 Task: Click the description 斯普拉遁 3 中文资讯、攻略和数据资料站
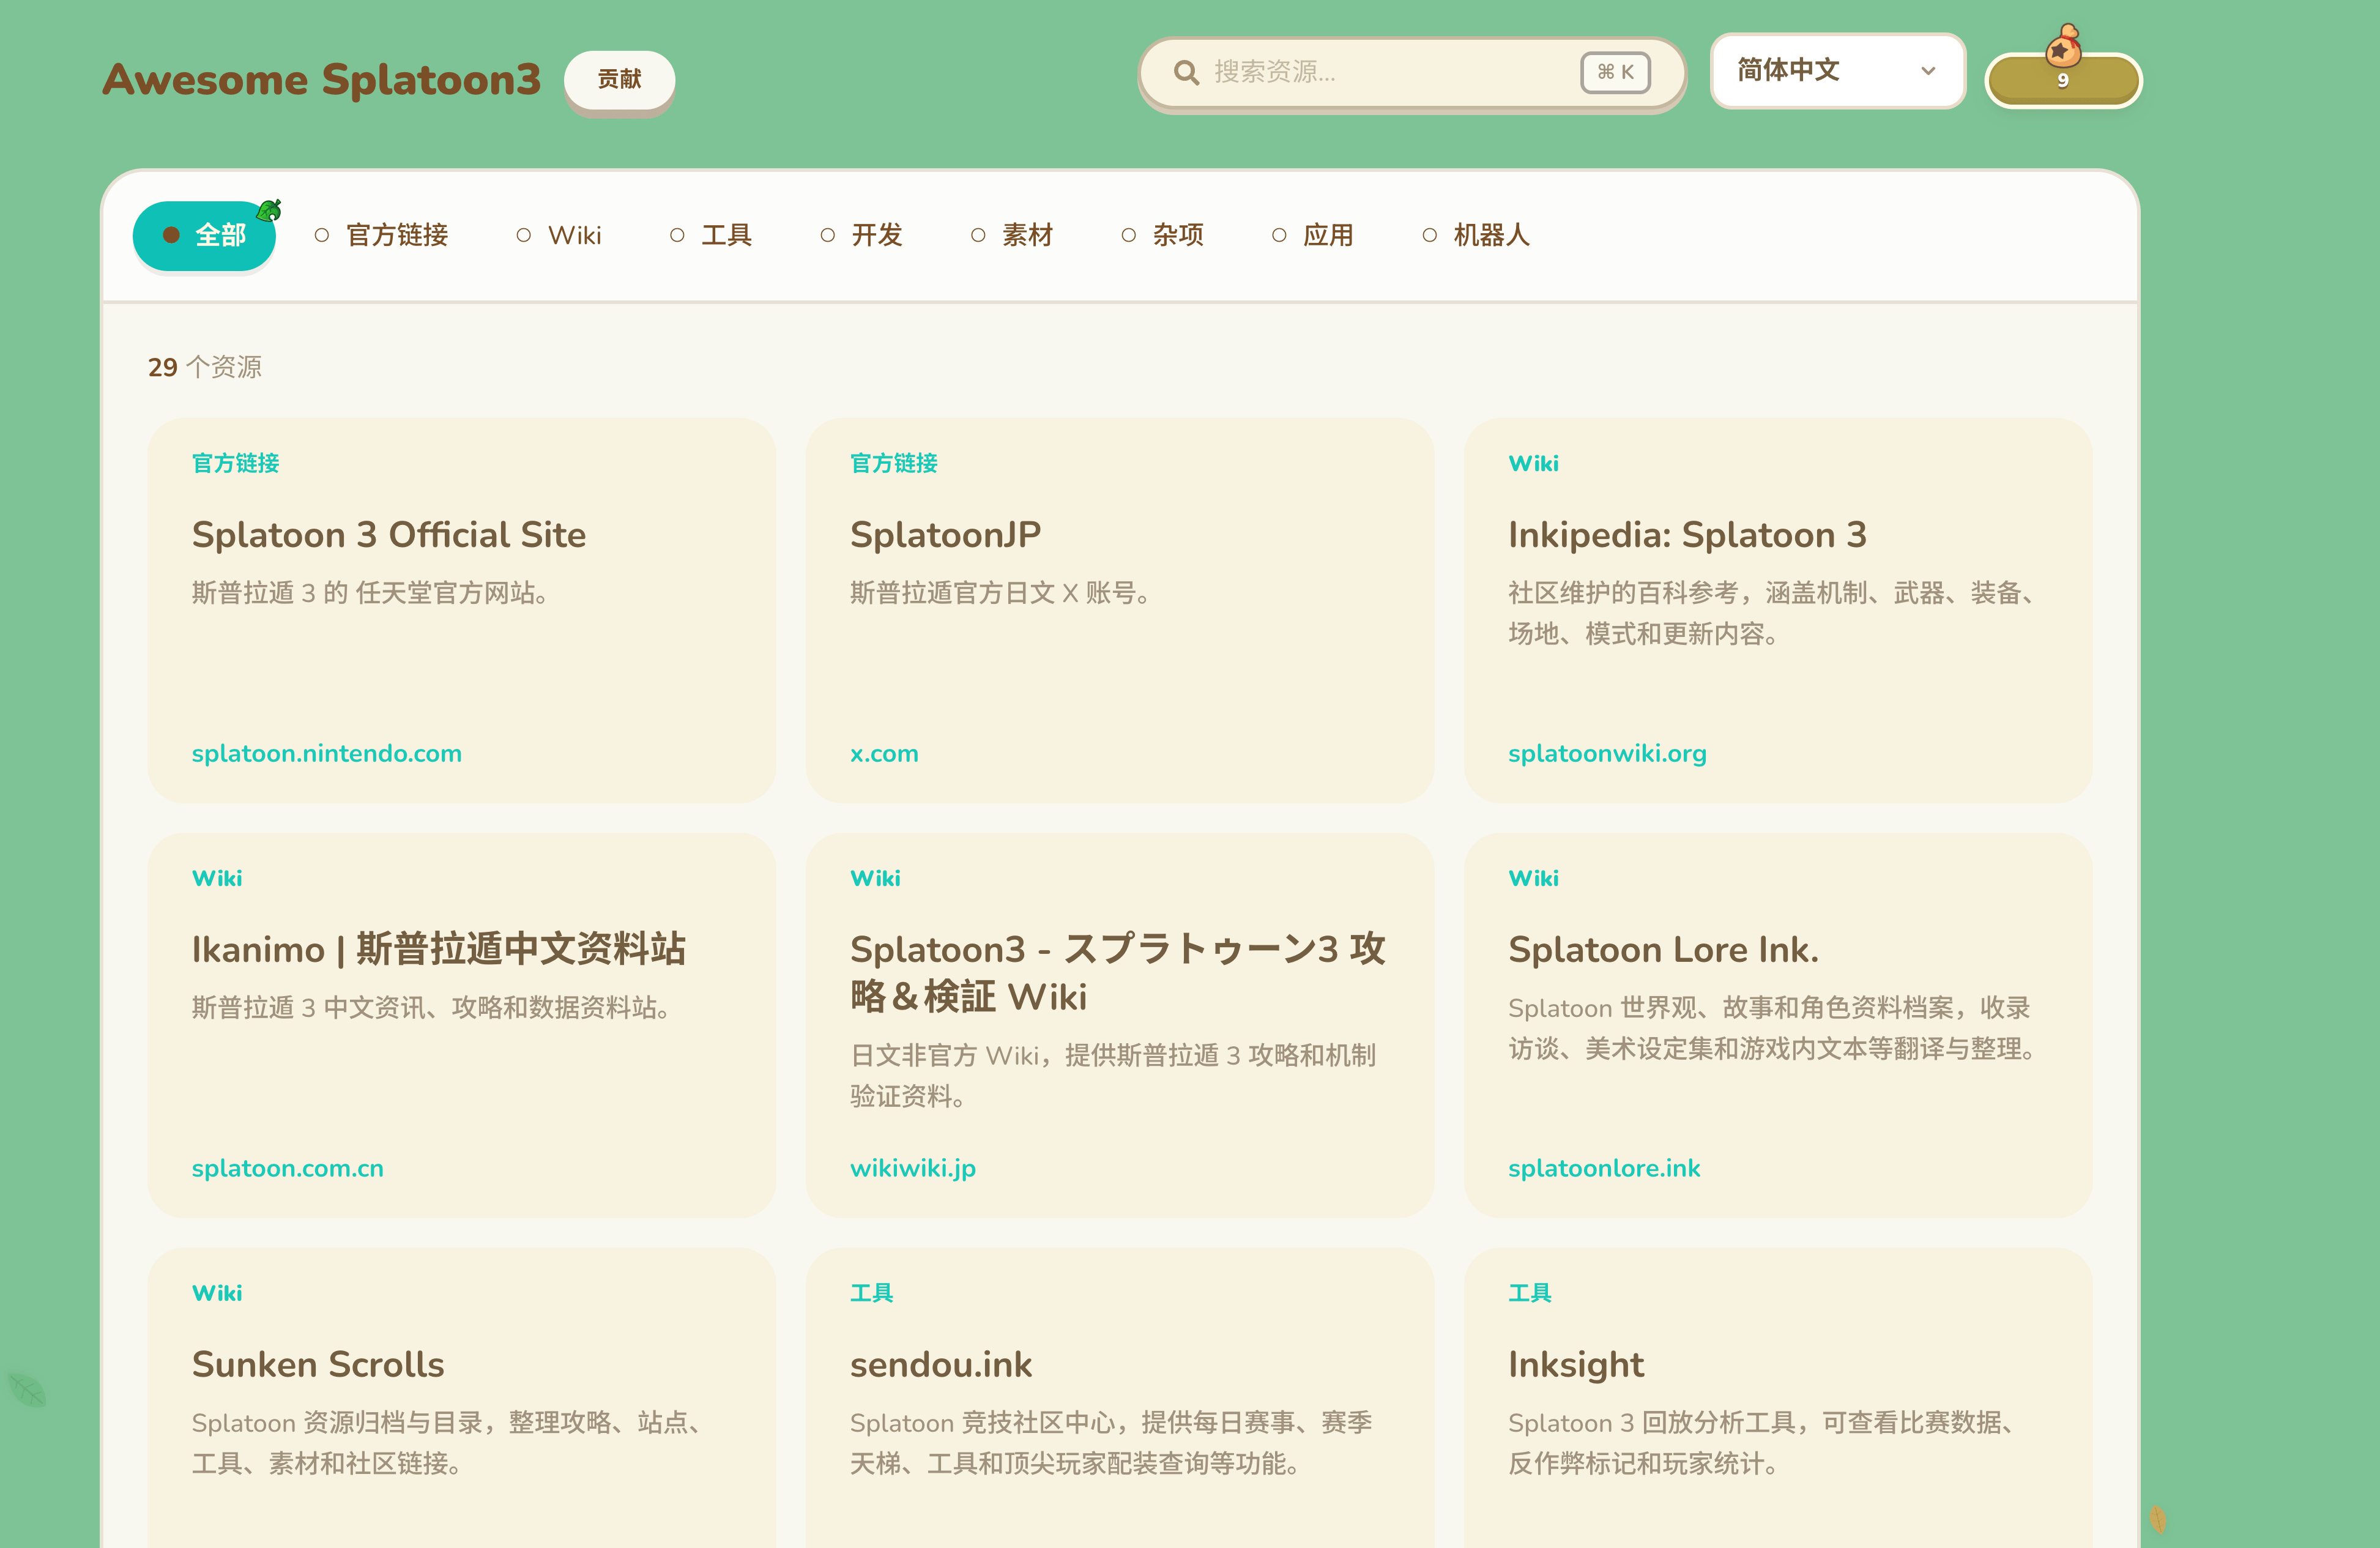tap(431, 1008)
